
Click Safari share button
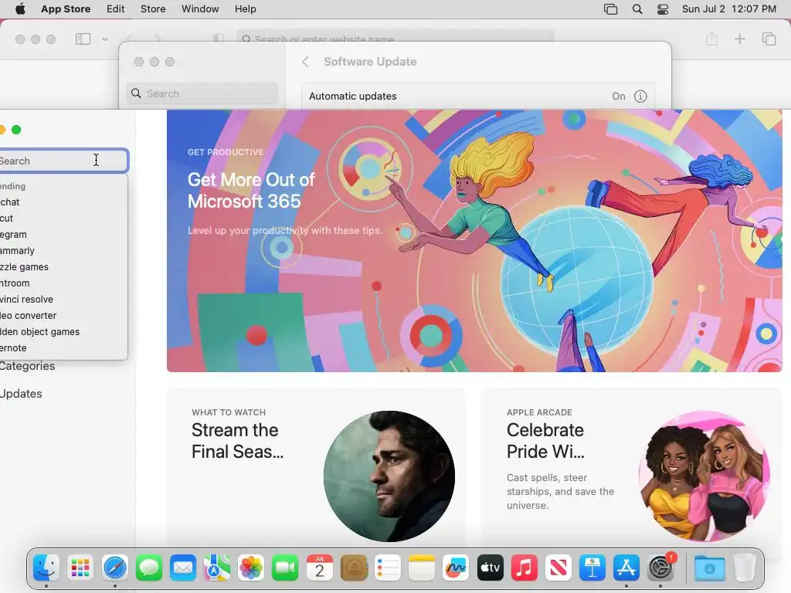click(711, 39)
